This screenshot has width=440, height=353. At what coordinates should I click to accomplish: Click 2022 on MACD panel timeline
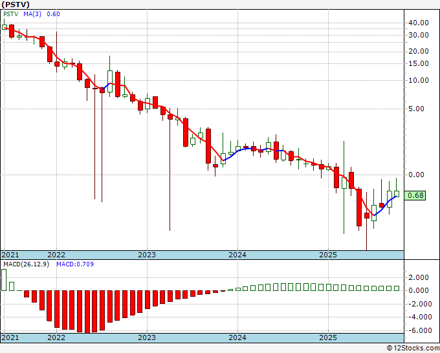point(56,337)
